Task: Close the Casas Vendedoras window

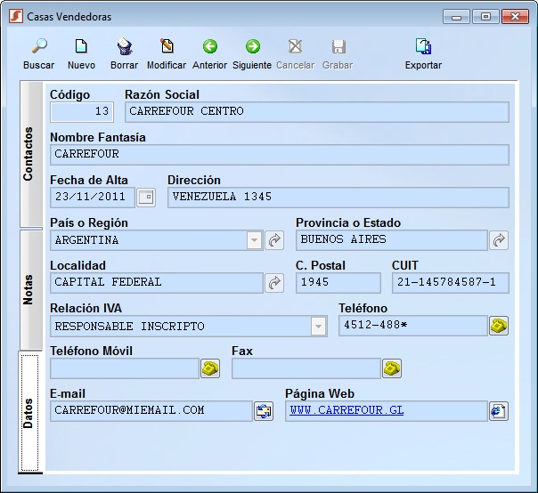Action: (515, 16)
